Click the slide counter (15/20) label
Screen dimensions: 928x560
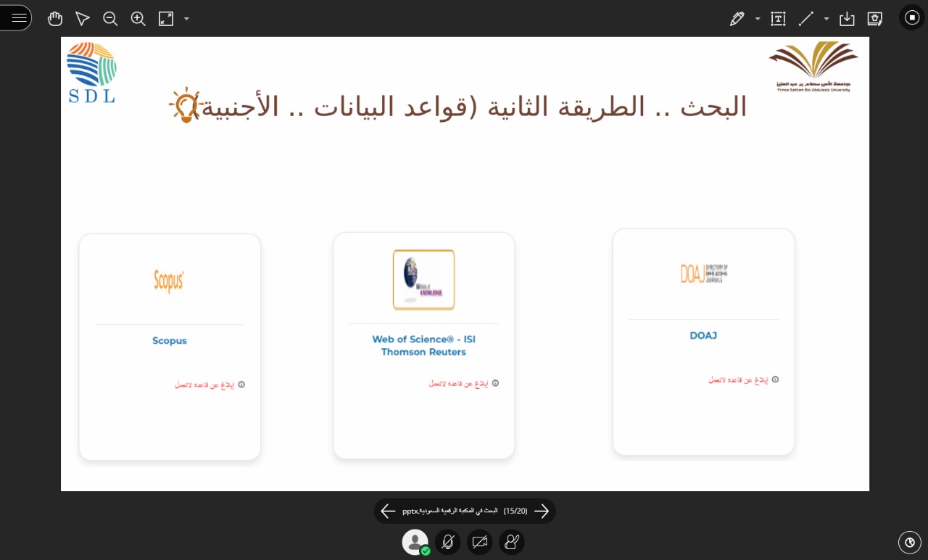[515, 511]
